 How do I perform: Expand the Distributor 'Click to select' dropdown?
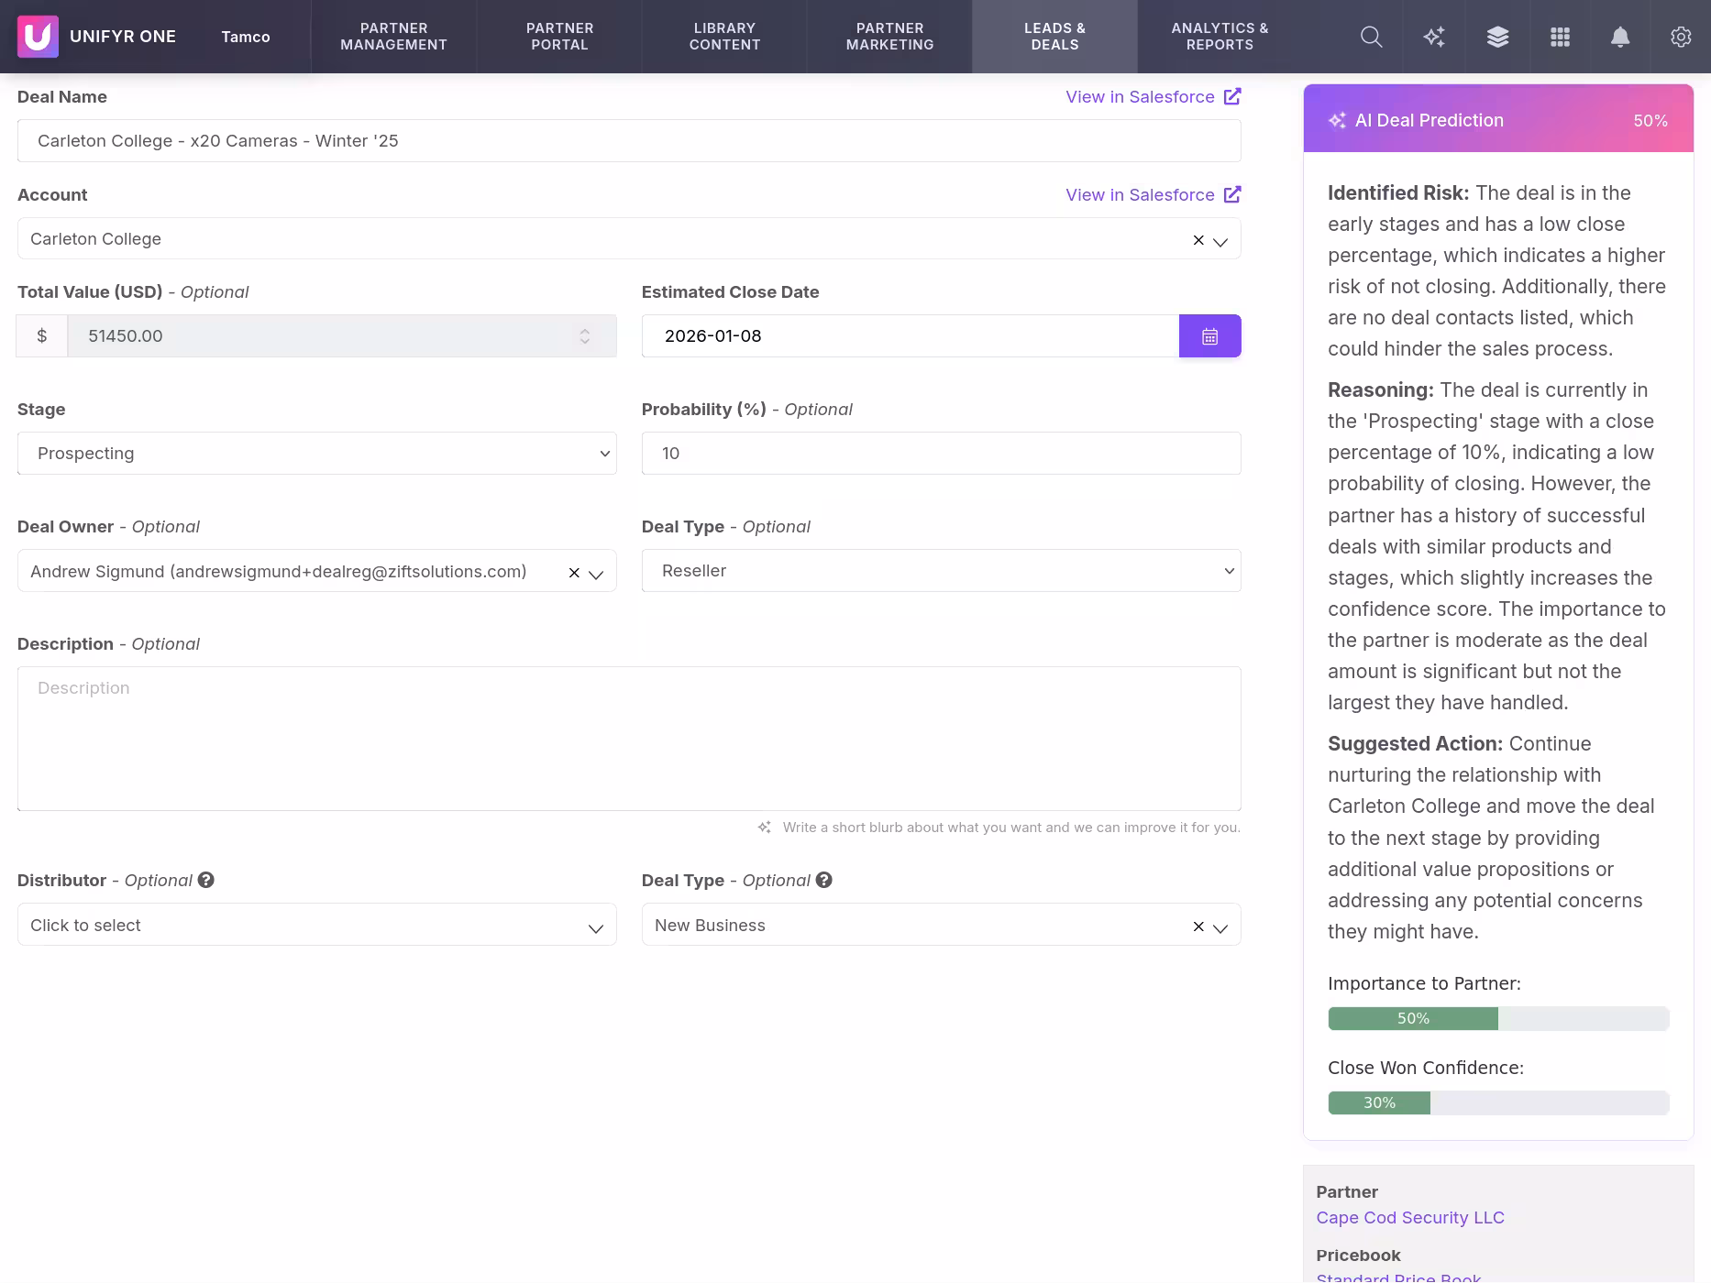316,925
